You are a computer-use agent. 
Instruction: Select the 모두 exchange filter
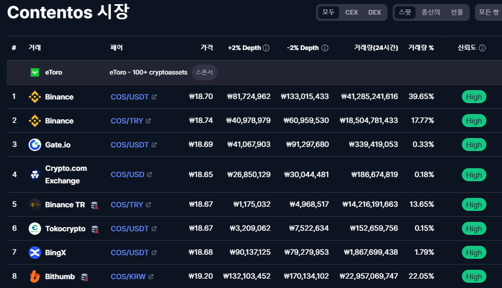point(329,12)
